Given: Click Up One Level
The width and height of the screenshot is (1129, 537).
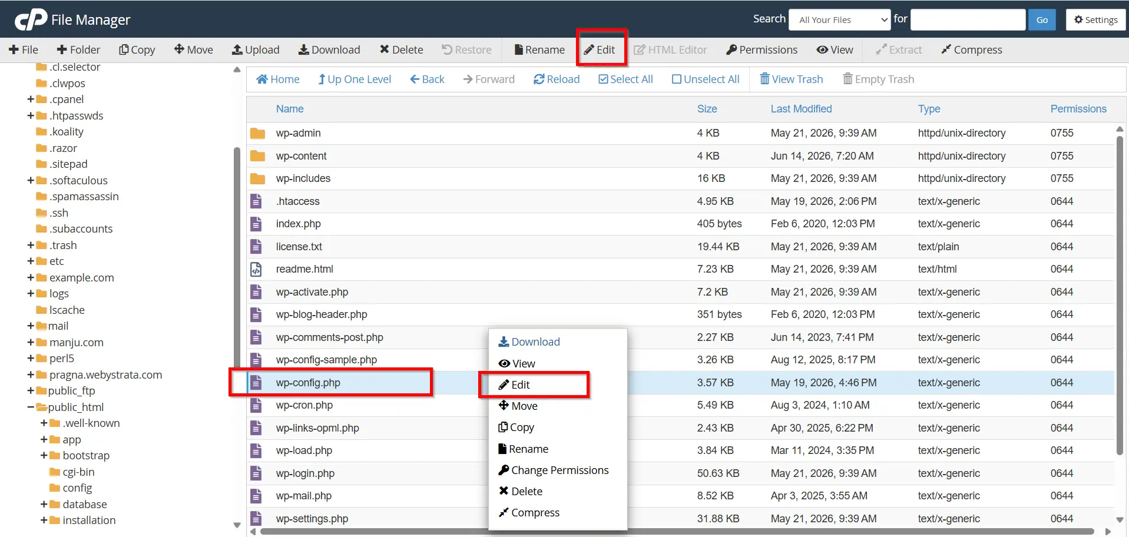Looking at the screenshot, I should pos(355,79).
